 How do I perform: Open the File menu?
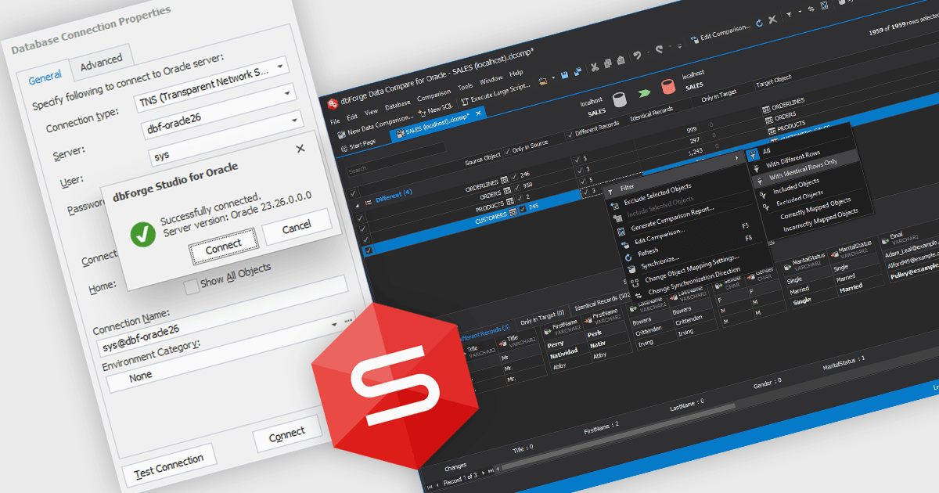pyautogui.click(x=335, y=122)
